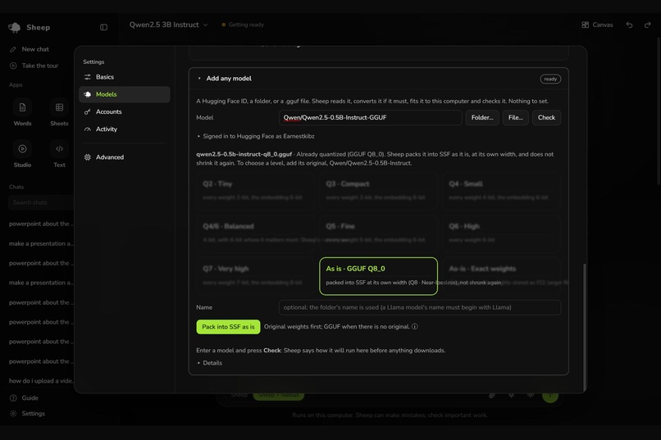Click the undo arrow icon
Screen dimensions: 661x440
coord(629,25)
